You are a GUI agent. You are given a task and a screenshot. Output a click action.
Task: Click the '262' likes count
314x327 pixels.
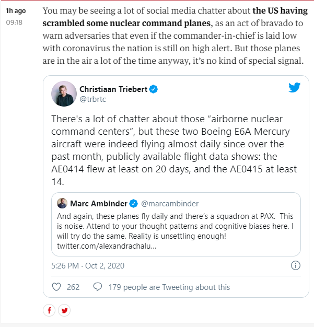coord(73,287)
